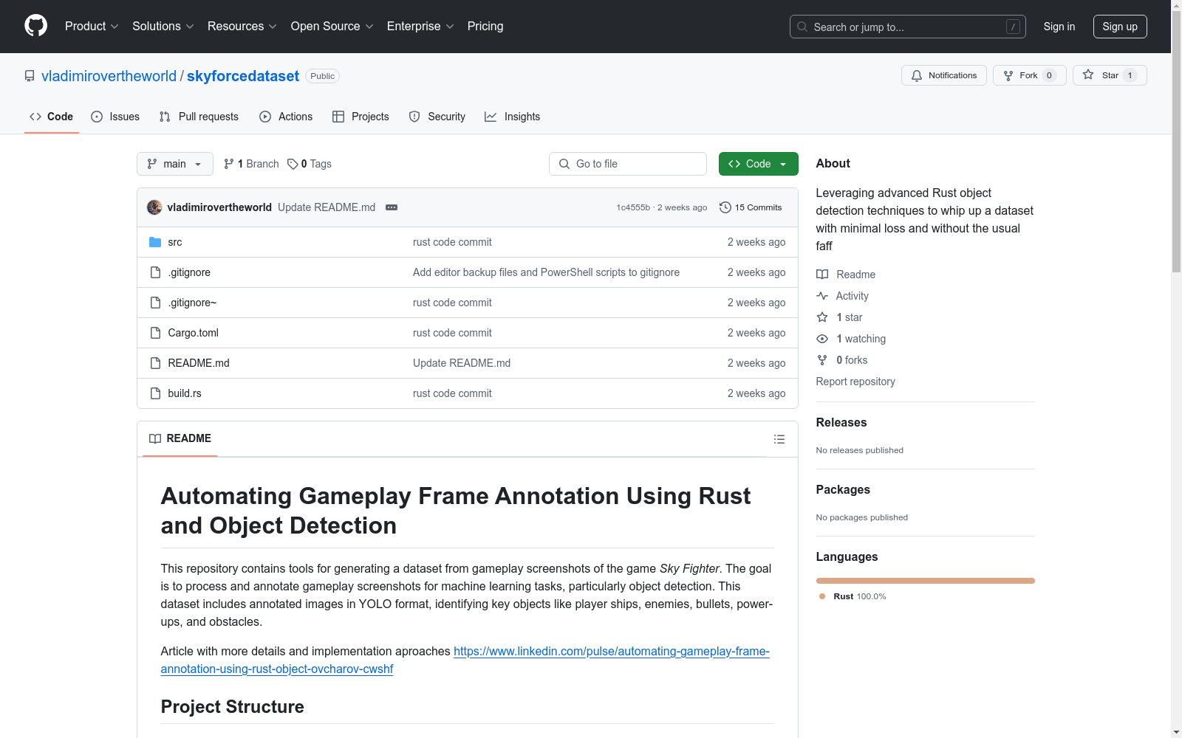Screen dimensions: 1182x738
Task: Click the Pricing link
Action: pyautogui.click(x=485, y=27)
